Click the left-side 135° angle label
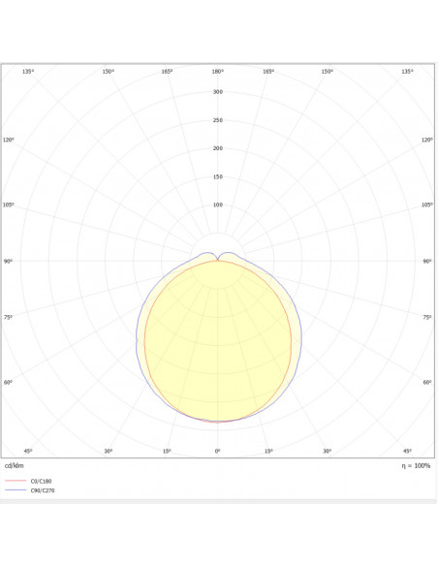 coord(28,72)
